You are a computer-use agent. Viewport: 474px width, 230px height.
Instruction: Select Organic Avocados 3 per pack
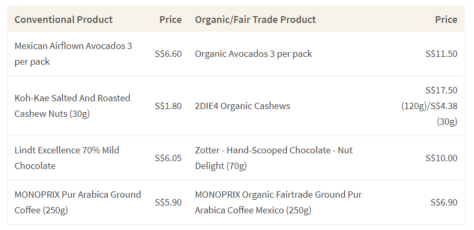click(253, 54)
